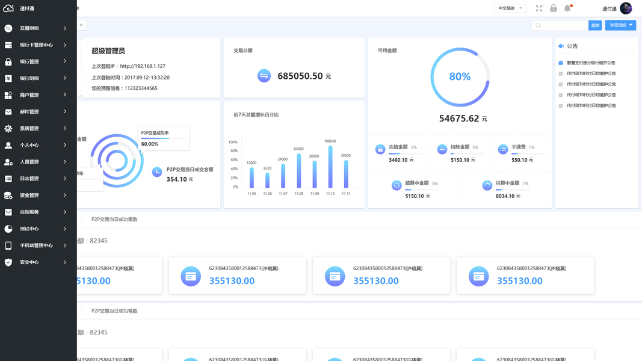
Task: Open the 标签选项 dropdown button
Action: point(621,25)
